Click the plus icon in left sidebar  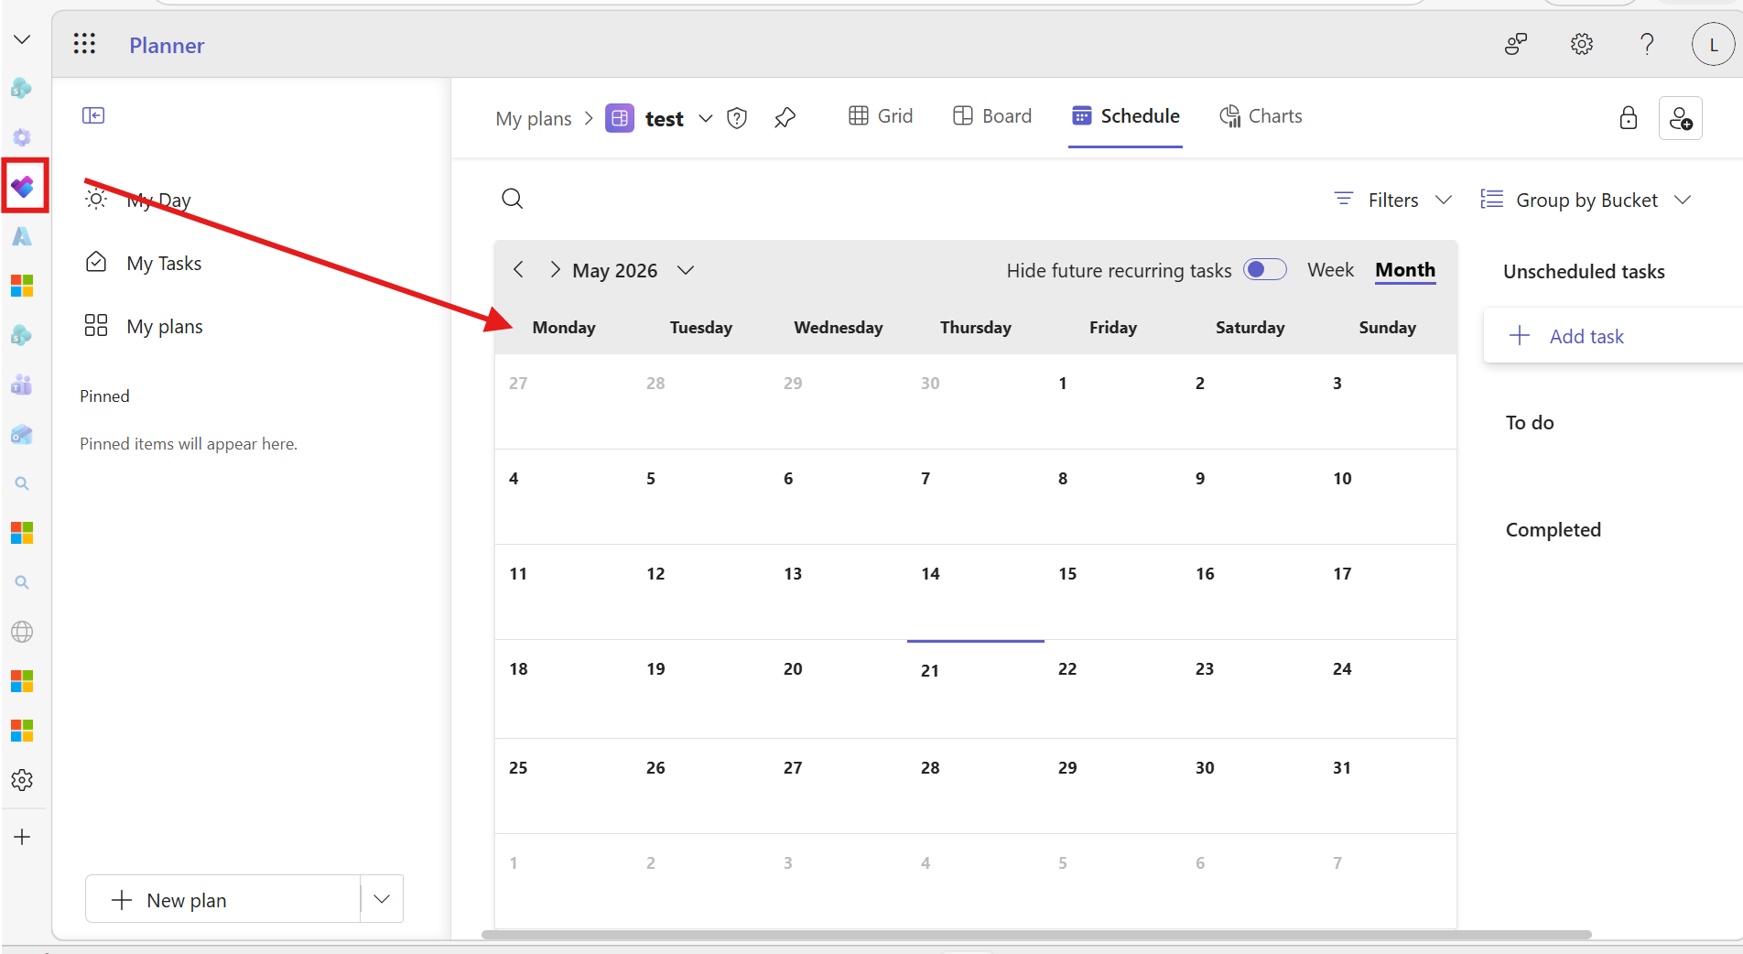22,837
